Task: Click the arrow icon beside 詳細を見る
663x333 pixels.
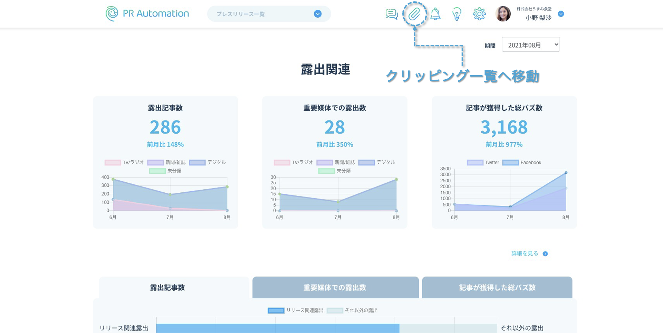Action: tap(545, 254)
